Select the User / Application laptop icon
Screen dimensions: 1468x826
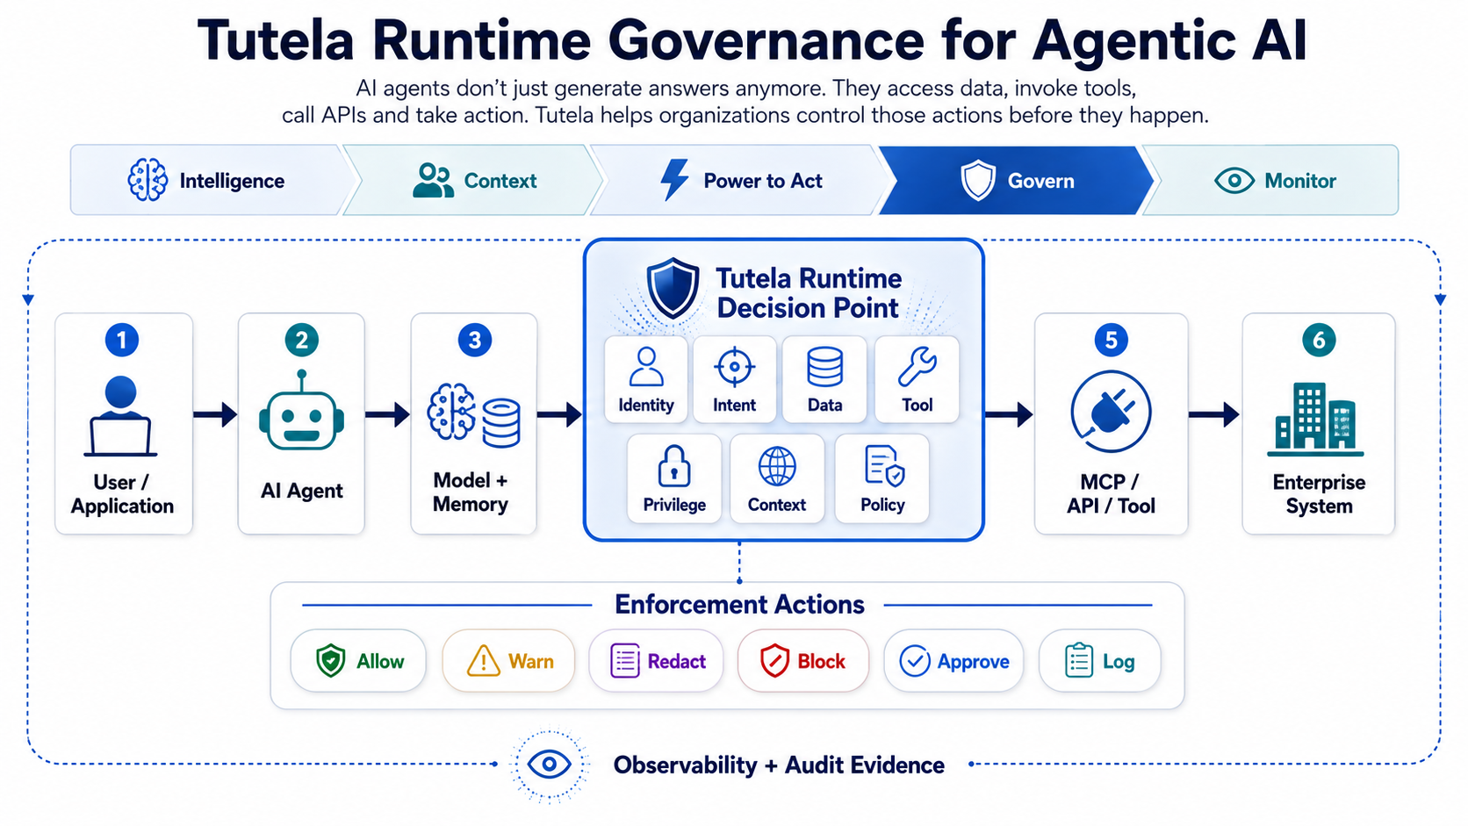[x=120, y=416]
